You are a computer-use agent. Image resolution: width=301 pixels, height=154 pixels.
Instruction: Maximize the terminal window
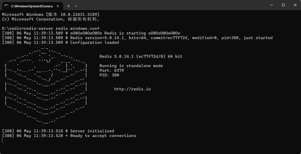coord(283,5)
